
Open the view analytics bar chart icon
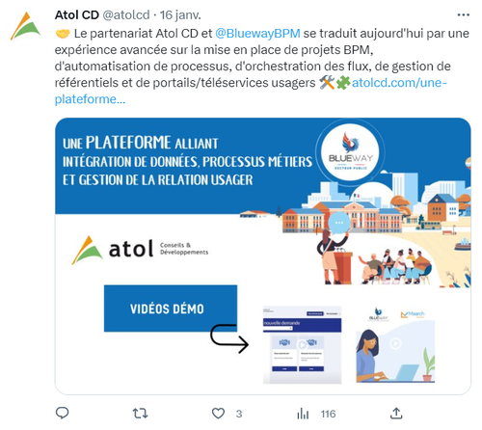pos(303,414)
